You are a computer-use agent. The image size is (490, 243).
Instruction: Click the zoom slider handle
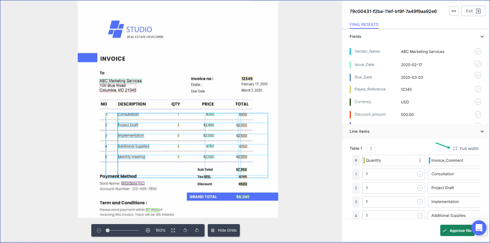click(x=108, y=230)
